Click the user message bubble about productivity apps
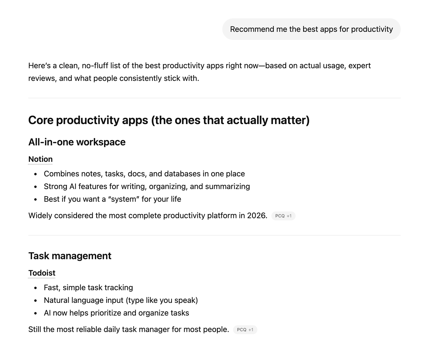422x349 pixels. point(311,29)
